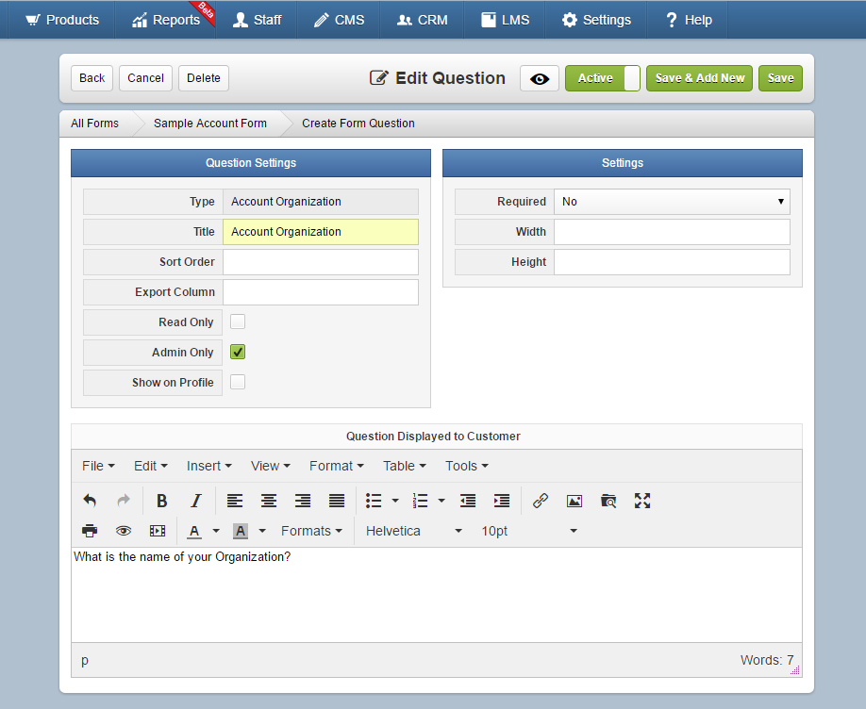Toggle italic formatting

click(196, 501)
